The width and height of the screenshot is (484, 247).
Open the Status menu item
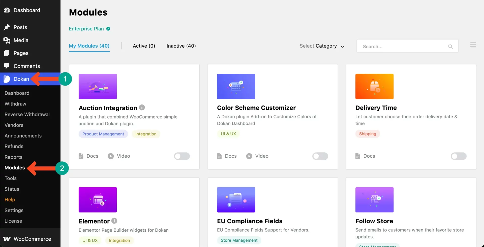(12, 189)
